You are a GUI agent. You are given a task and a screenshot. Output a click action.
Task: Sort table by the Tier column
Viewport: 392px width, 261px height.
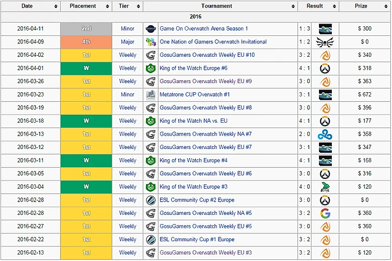tap(127, 6)
